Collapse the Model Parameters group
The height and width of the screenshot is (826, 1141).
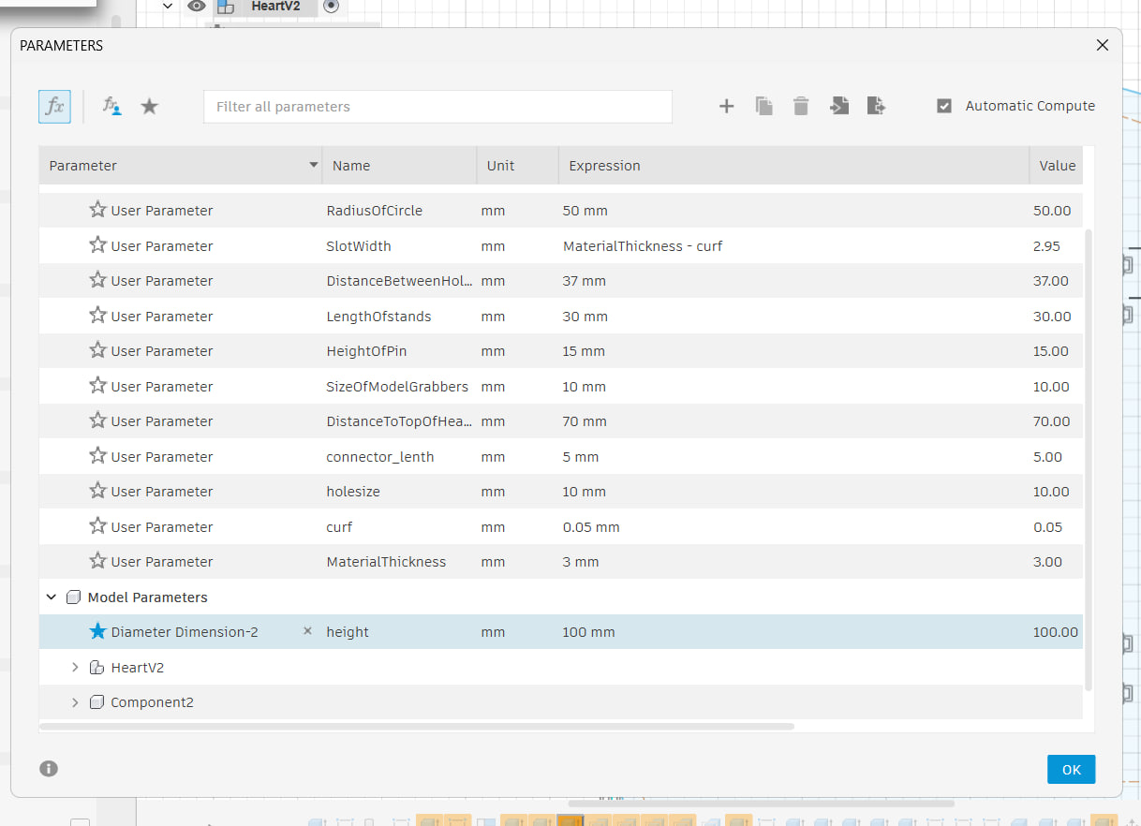[x=52, y=597]
